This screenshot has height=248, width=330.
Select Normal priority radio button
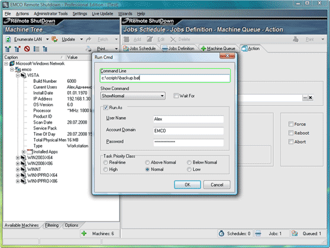(x=147, y=169)
